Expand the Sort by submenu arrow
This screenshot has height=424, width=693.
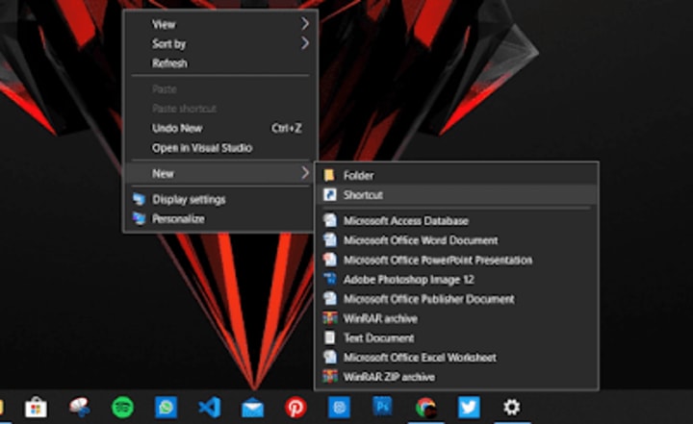click(x=304, y=43)
